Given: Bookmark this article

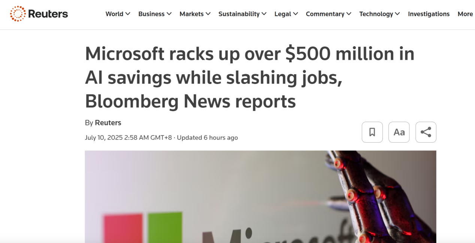Looking at the screenshot, I should point(372,132).
